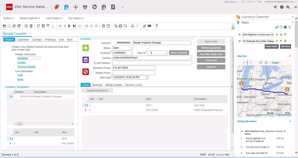Open the Master Explorer menu
Screen dimensions: 298x158
(30, 18)
